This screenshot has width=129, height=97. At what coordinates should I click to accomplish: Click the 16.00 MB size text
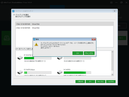click(x=74, y=61)
